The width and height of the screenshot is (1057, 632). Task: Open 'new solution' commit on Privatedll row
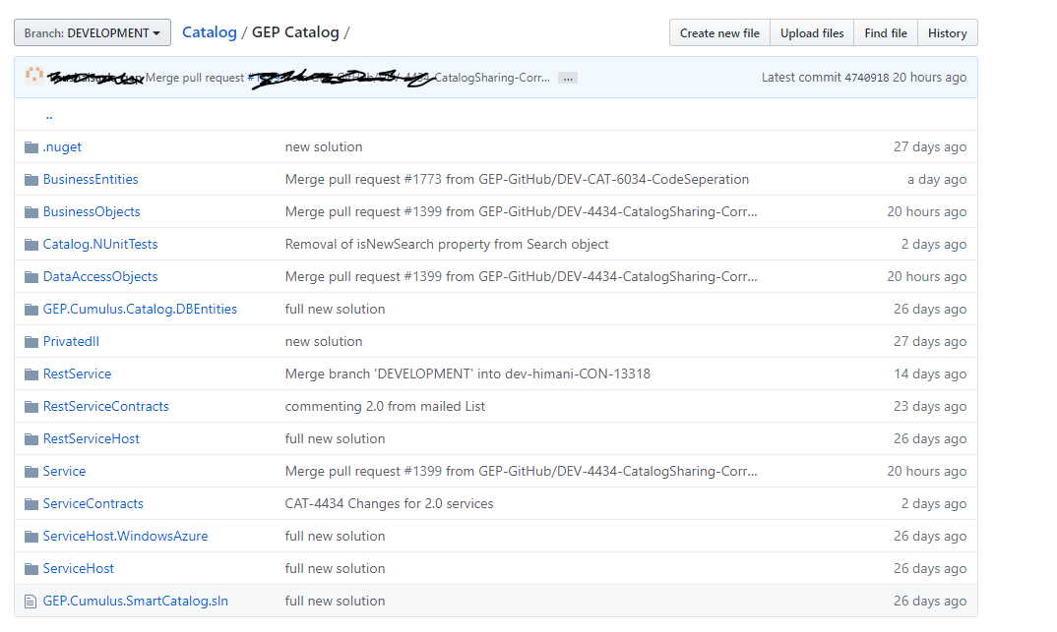point(324,341)
